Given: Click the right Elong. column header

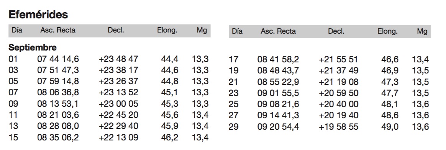Looking at the screenshot, I should (387, 31).
